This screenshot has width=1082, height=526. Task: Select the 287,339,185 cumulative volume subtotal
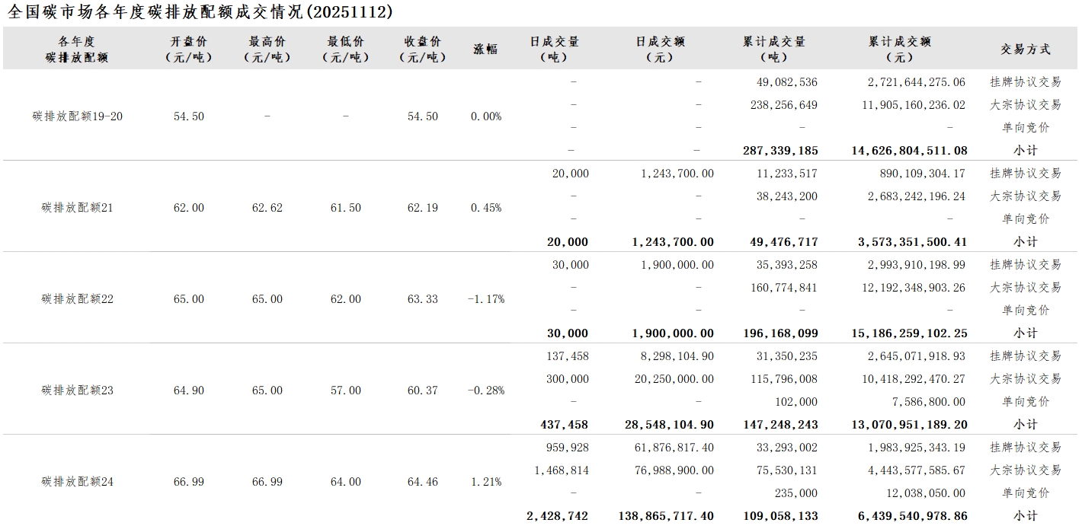779,151
